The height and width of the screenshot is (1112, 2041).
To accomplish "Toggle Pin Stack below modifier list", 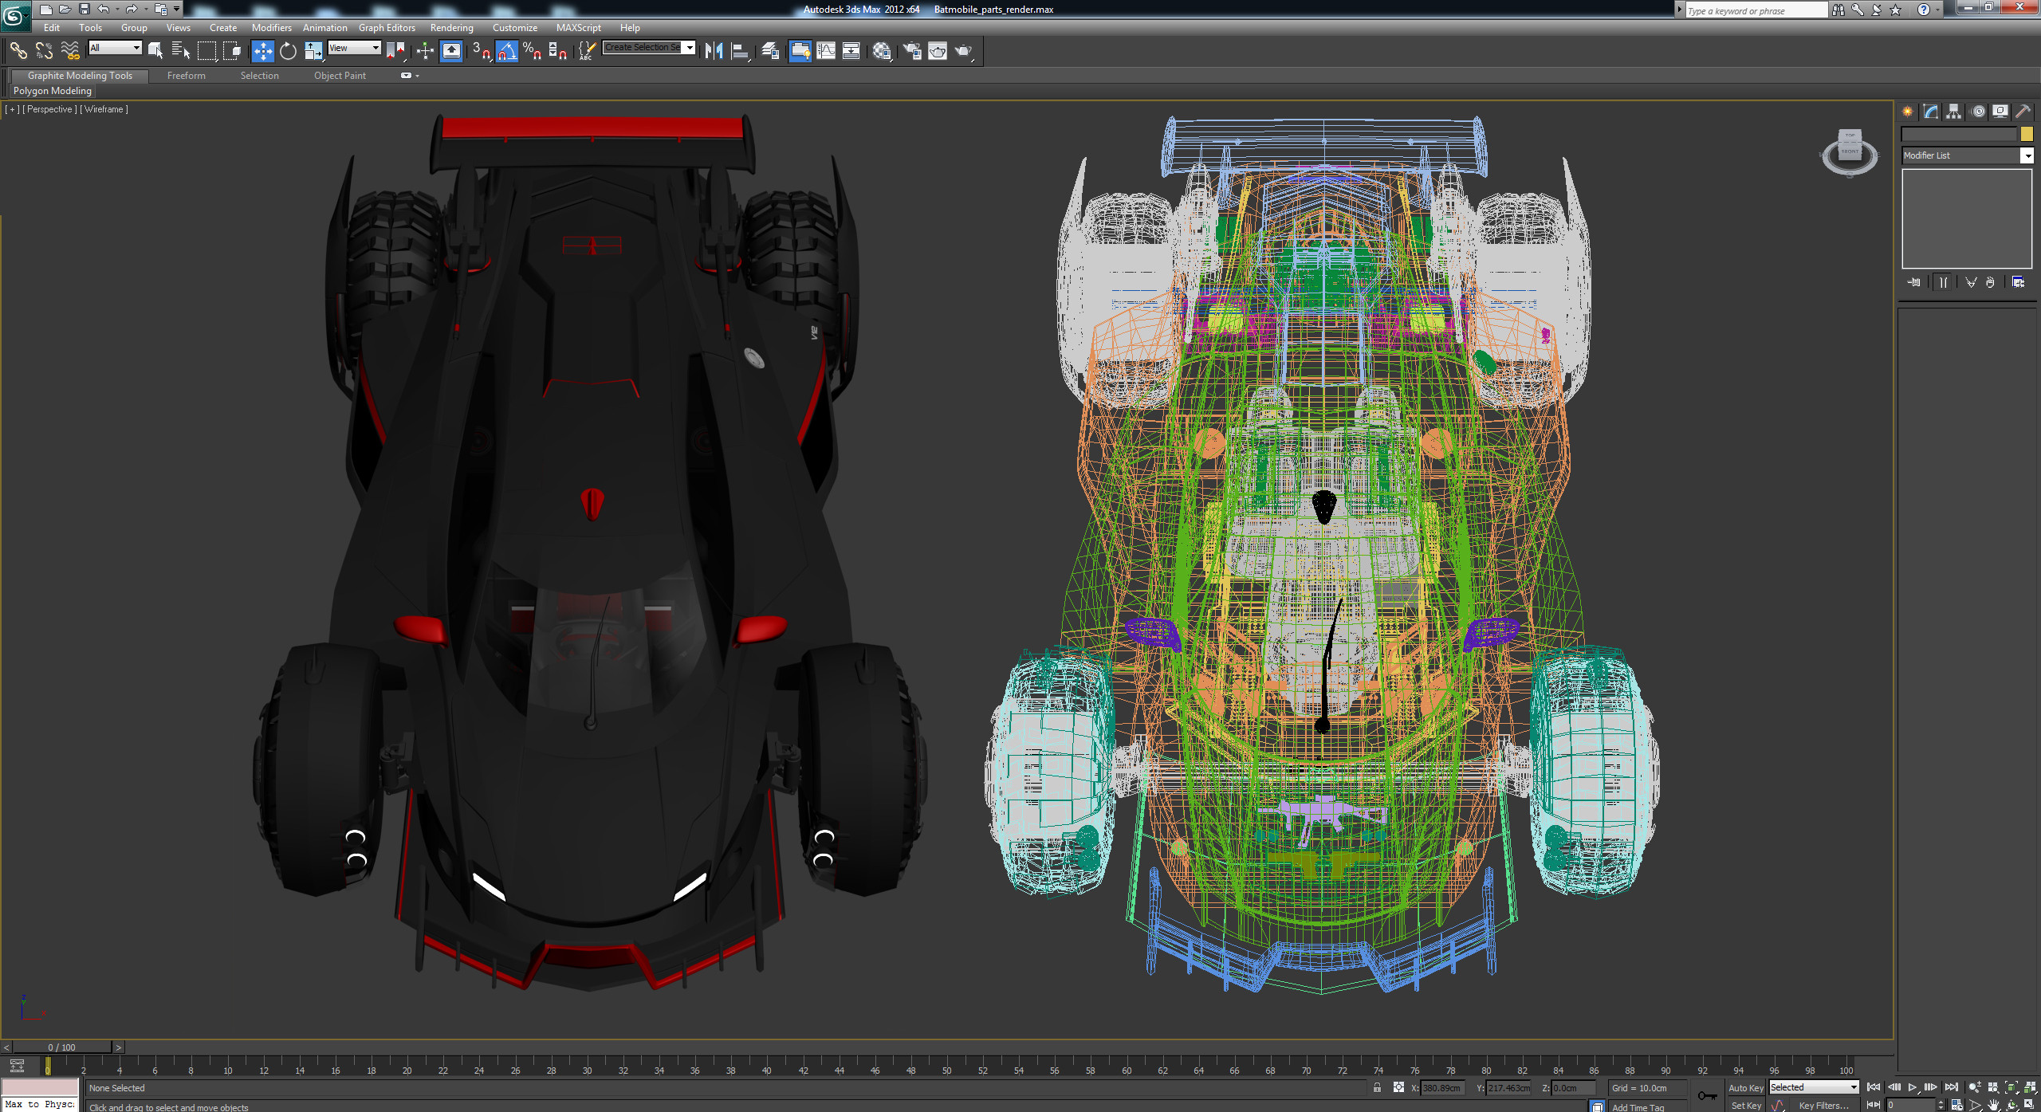I will 1914,282.
